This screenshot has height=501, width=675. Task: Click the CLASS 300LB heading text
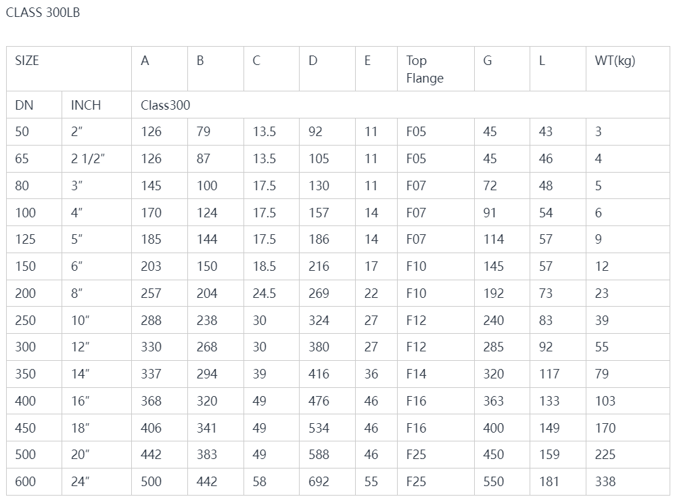[x=43, y=12]
